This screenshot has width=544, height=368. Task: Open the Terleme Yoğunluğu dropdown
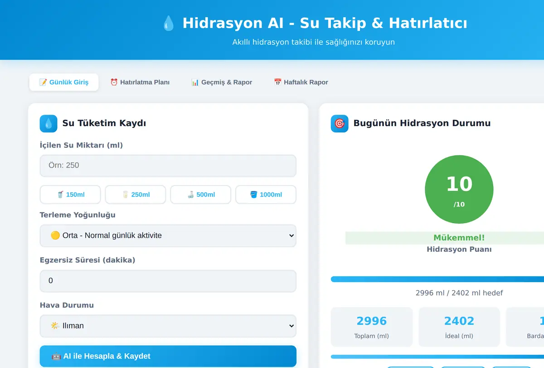(x=168, y=236)
